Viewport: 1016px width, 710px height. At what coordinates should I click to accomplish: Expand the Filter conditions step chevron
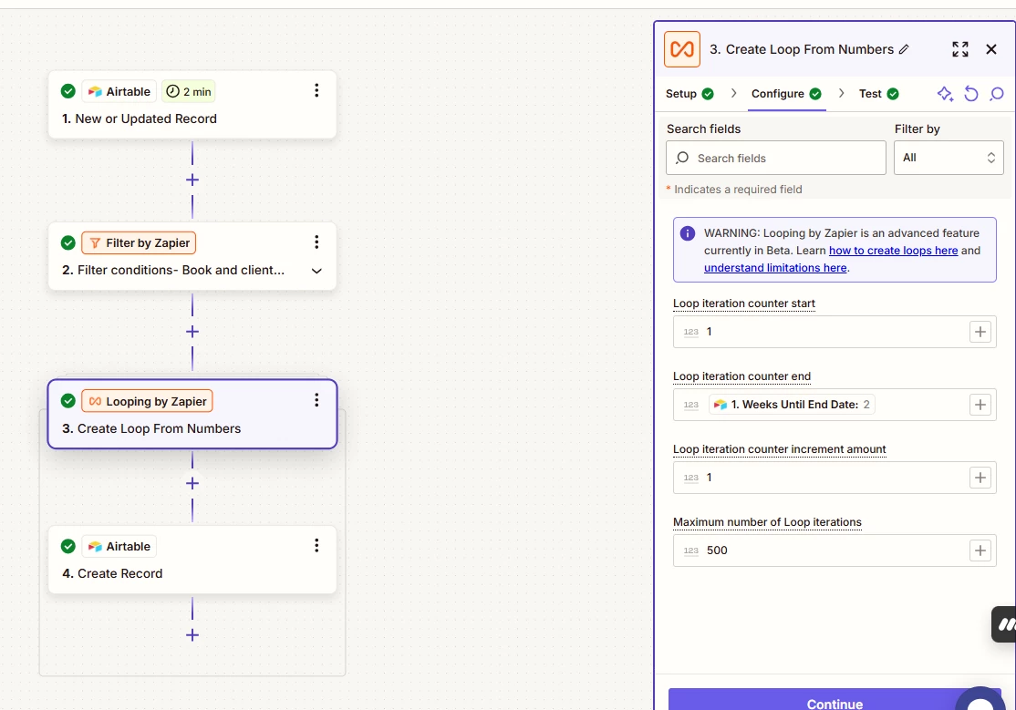click(x=316, y=271)
